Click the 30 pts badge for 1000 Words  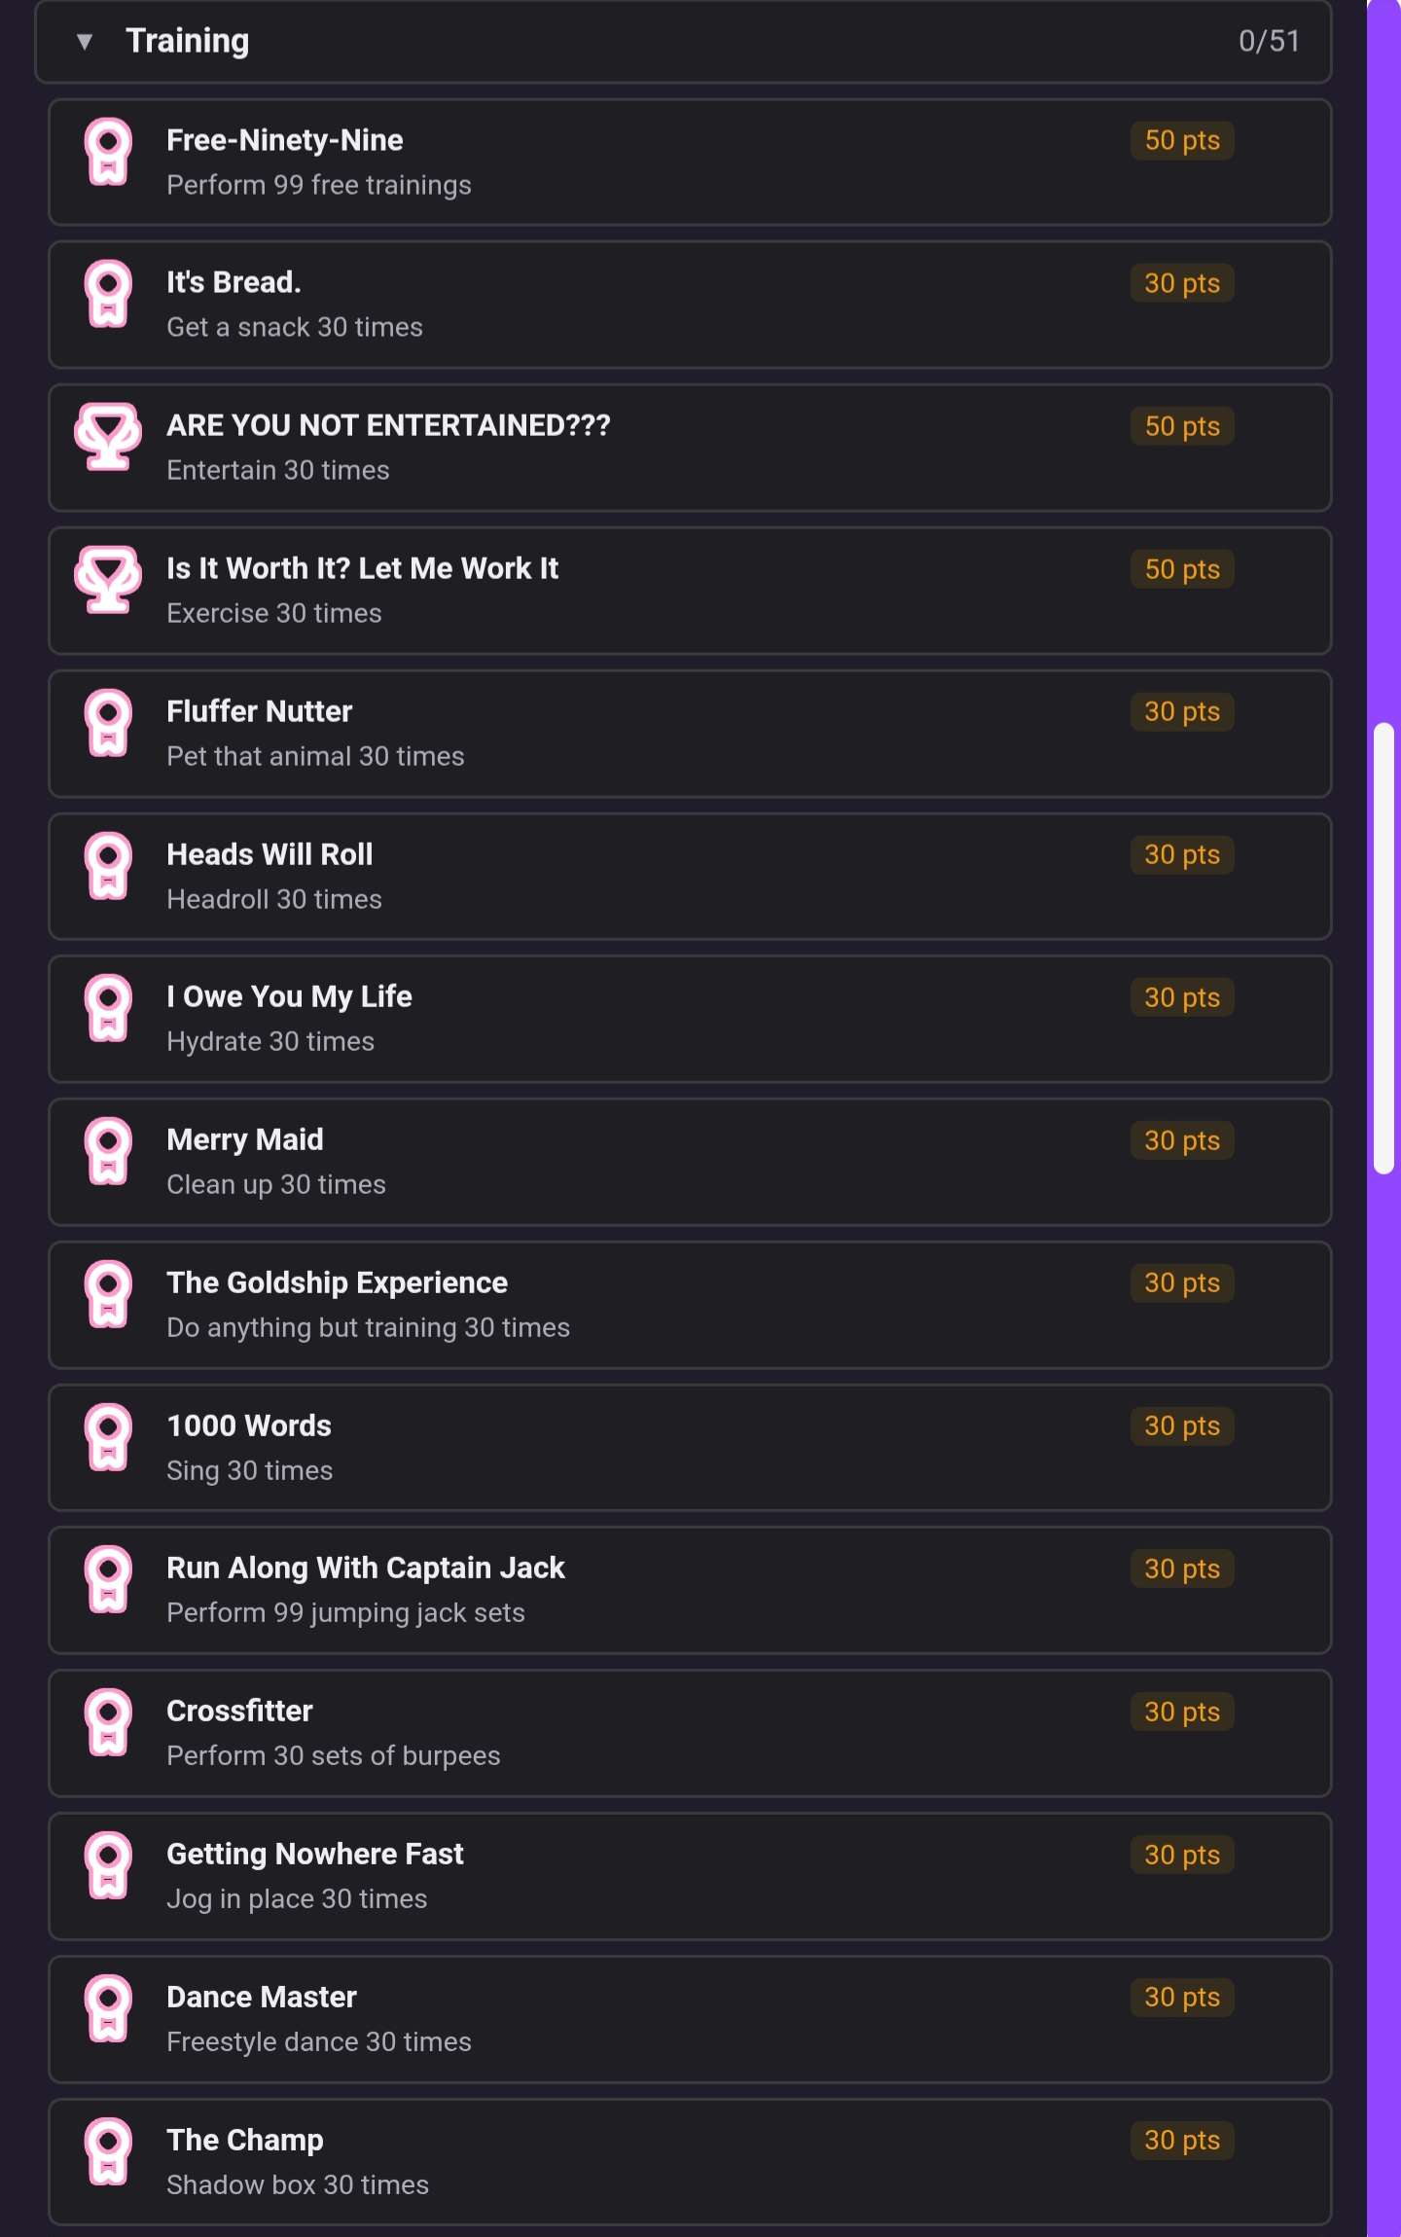[x=1182, y=1425]
